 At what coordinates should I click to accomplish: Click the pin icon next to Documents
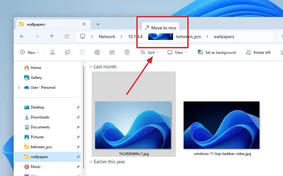pyautogui.click(x=78, y=127)
